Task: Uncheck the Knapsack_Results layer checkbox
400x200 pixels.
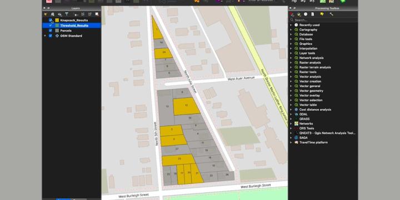Action: pos(50,20)
